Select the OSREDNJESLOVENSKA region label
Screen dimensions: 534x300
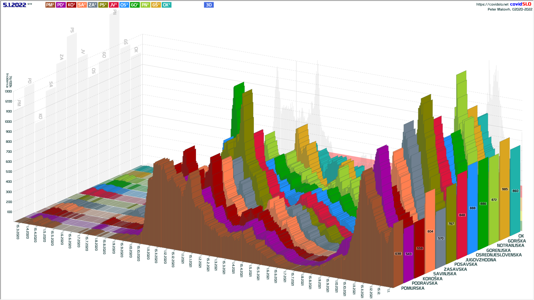[x=499, y=255]
